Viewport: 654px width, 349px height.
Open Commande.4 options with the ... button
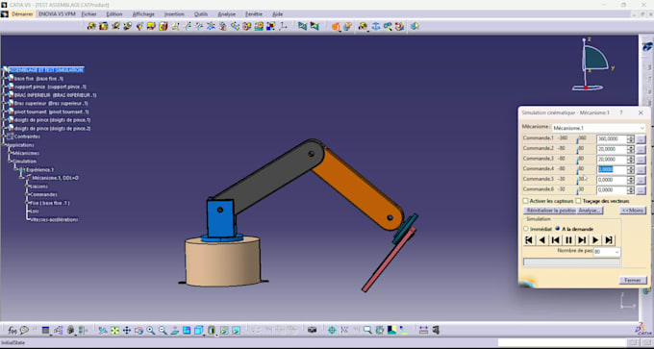pyautogui.click(x=641, y=170)
